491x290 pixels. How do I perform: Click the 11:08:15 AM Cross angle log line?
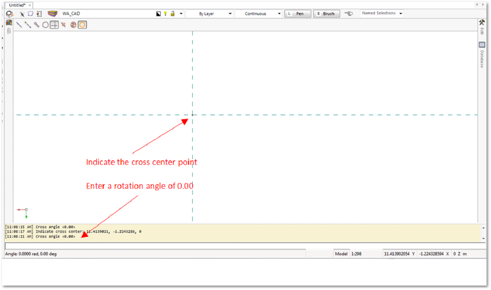click(x=40, y=227)
